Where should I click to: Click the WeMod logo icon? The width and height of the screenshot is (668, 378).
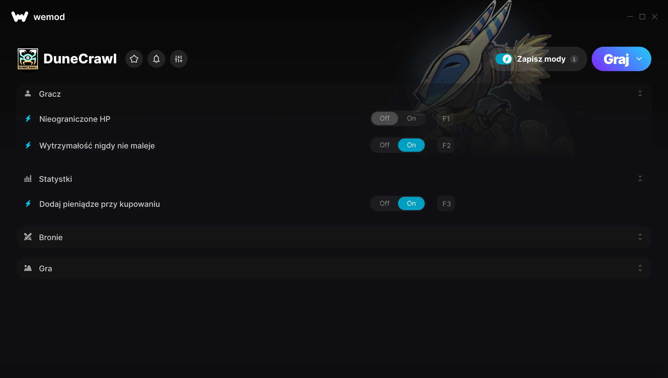point(20,17)
